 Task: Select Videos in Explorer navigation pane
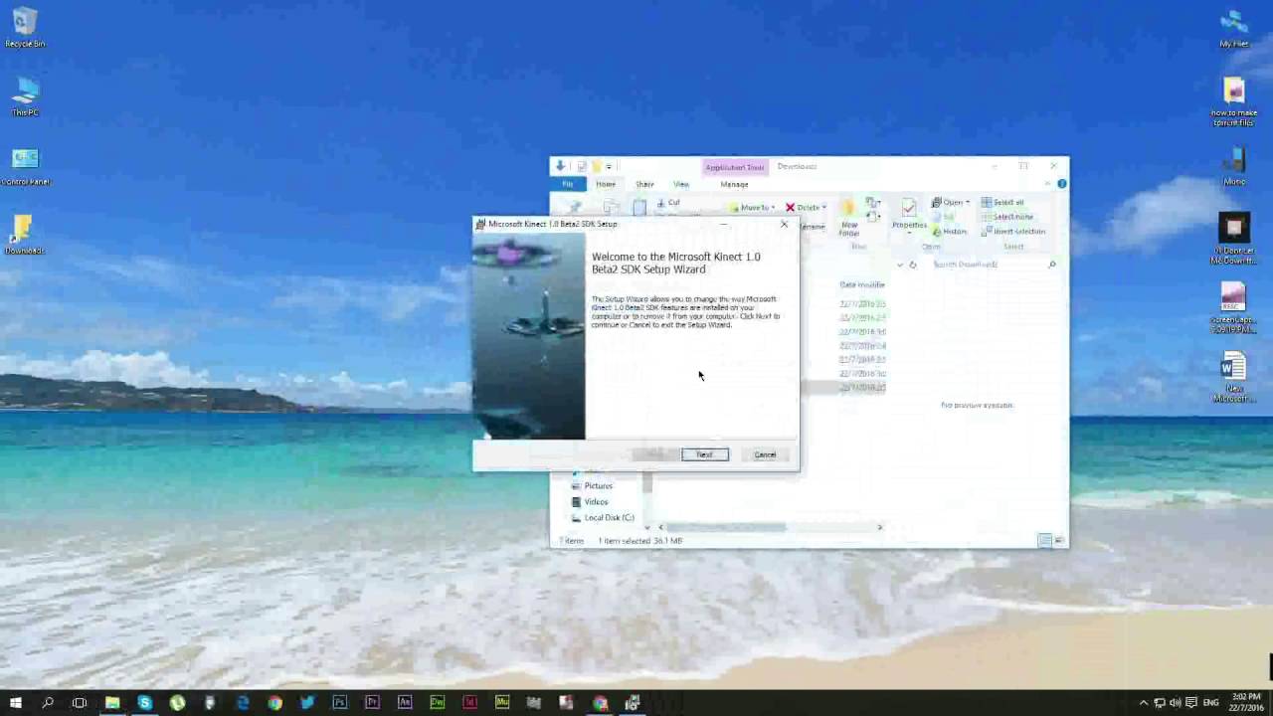pos(590,501)
